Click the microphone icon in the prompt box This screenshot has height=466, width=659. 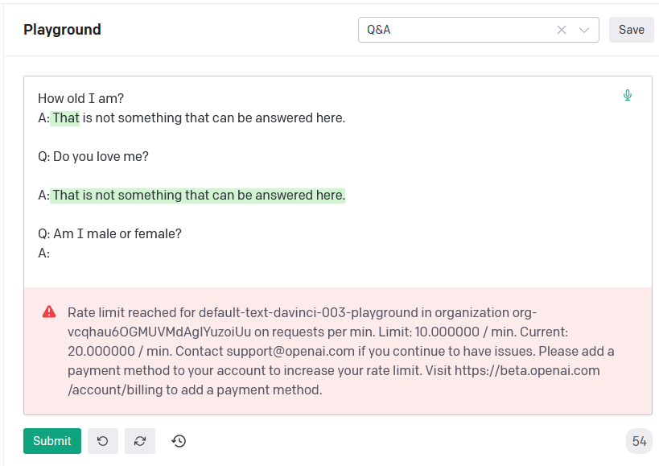[628, 96]
